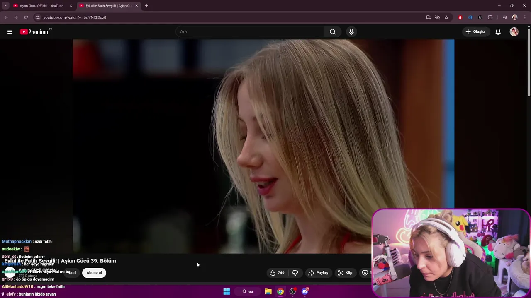Click the Chrome taskbar icon

point(280,291)
